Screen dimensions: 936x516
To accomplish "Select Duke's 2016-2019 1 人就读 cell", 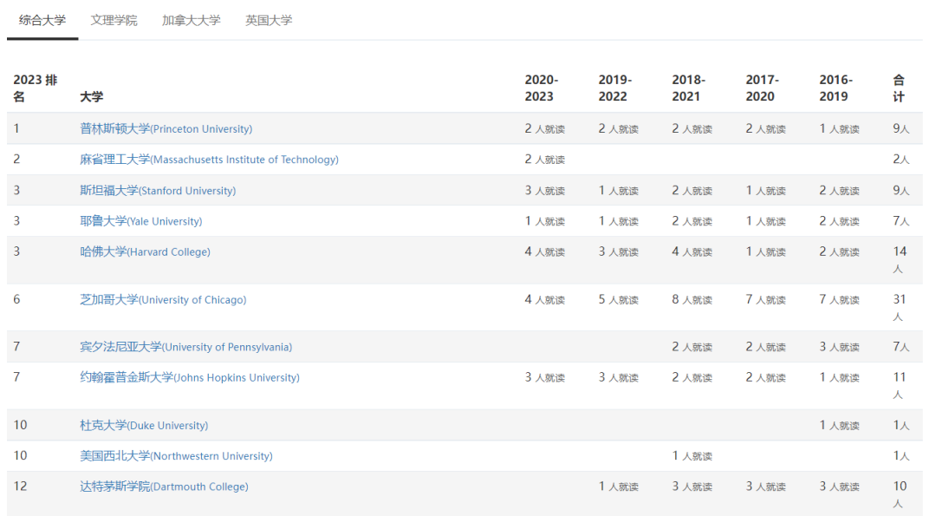I will [839, 425].
